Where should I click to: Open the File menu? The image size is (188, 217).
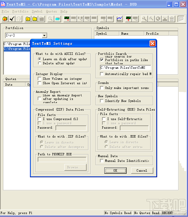tap(5, 11)
